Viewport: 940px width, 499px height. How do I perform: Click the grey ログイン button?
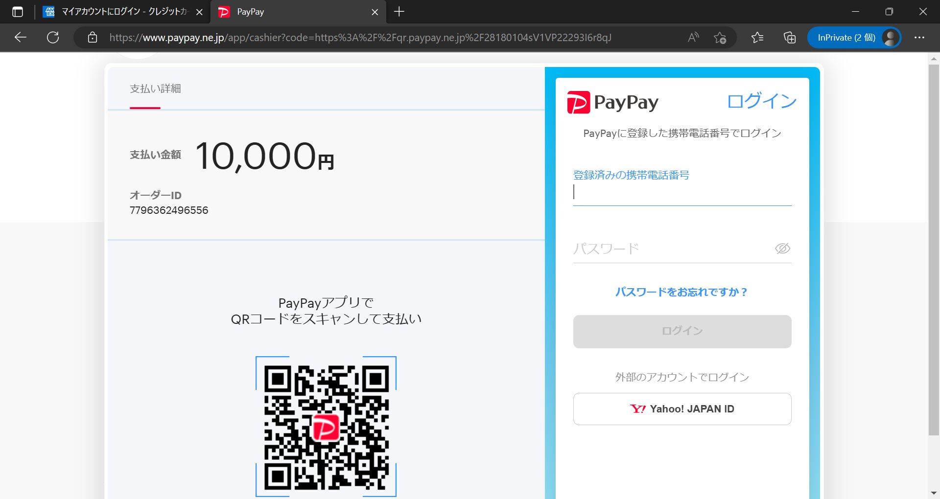(682, 332)
